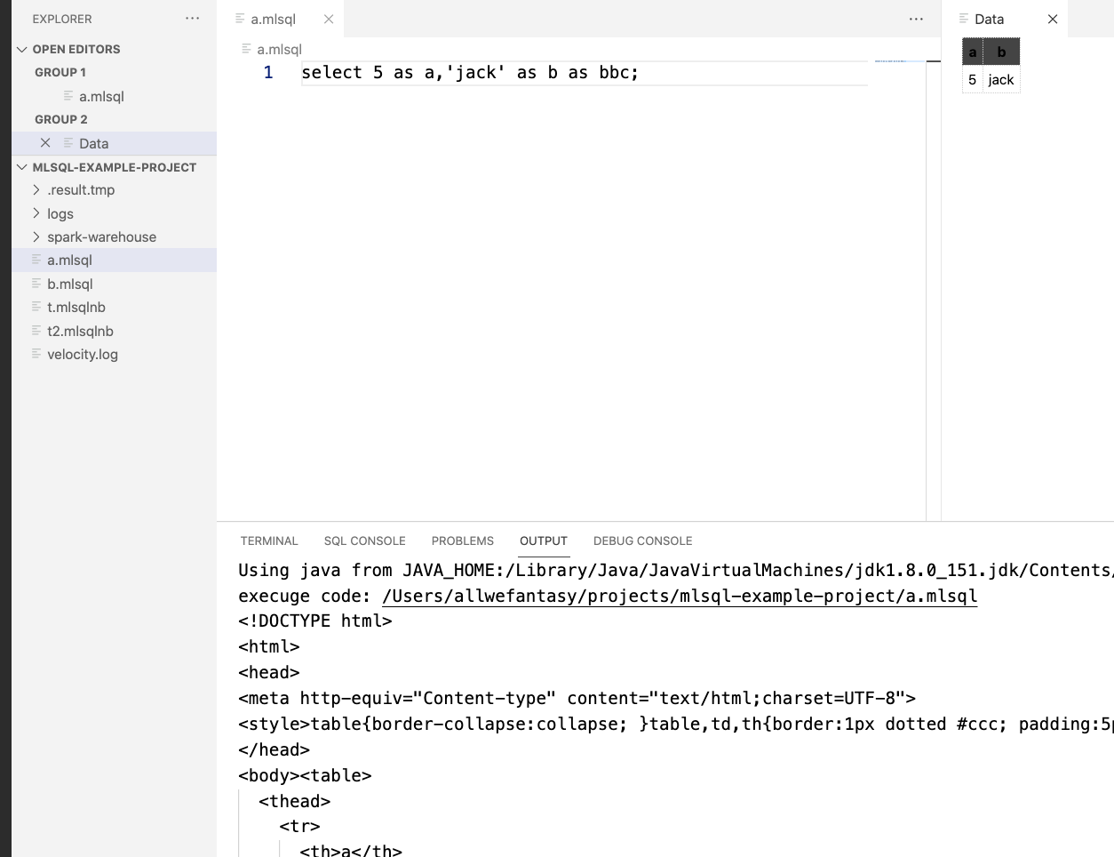Viewport: 1114px width, 857px height.
Task: Select Data entry under Group 2
Action: click(114, 143)
